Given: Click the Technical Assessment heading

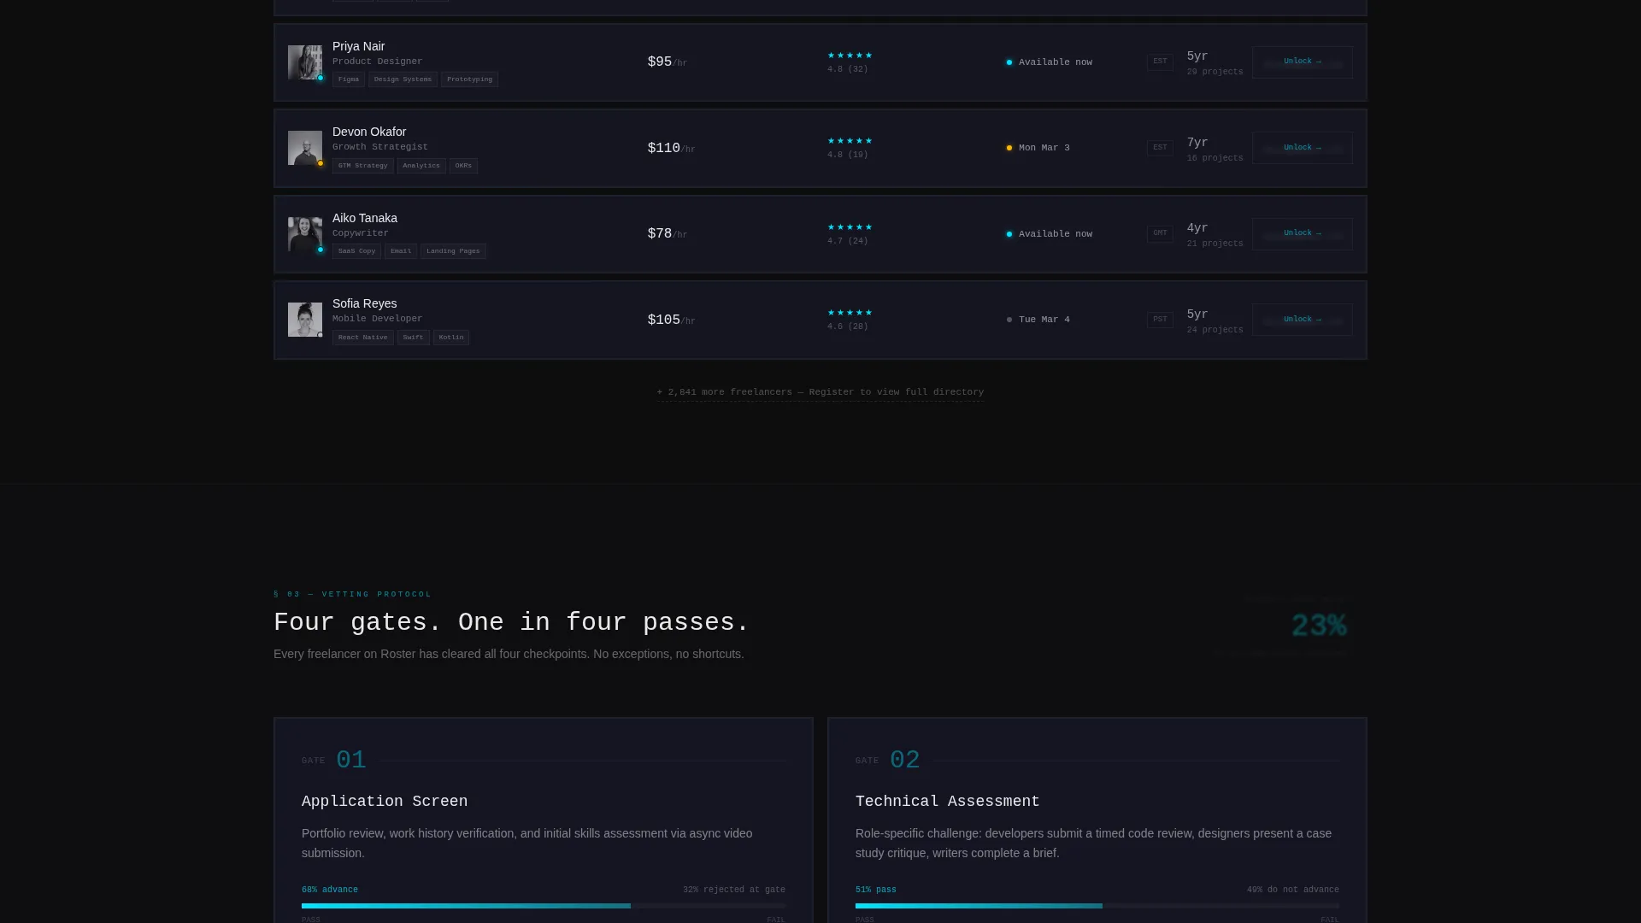Looking at the screenshot, I should click(948, 802).
